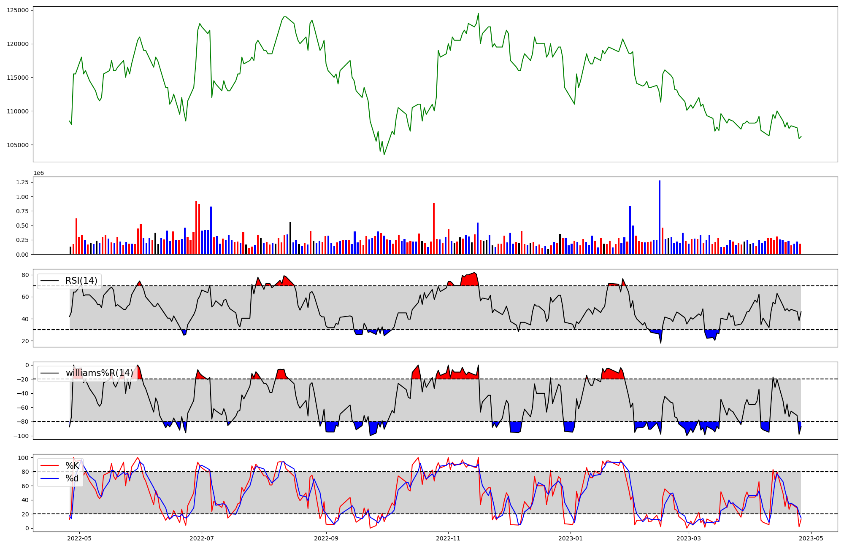Image resolution: width=844 pixels, height=548 pixels.
Task: Click the 1.25 volume axis label
Action: [x=22, y=182]
